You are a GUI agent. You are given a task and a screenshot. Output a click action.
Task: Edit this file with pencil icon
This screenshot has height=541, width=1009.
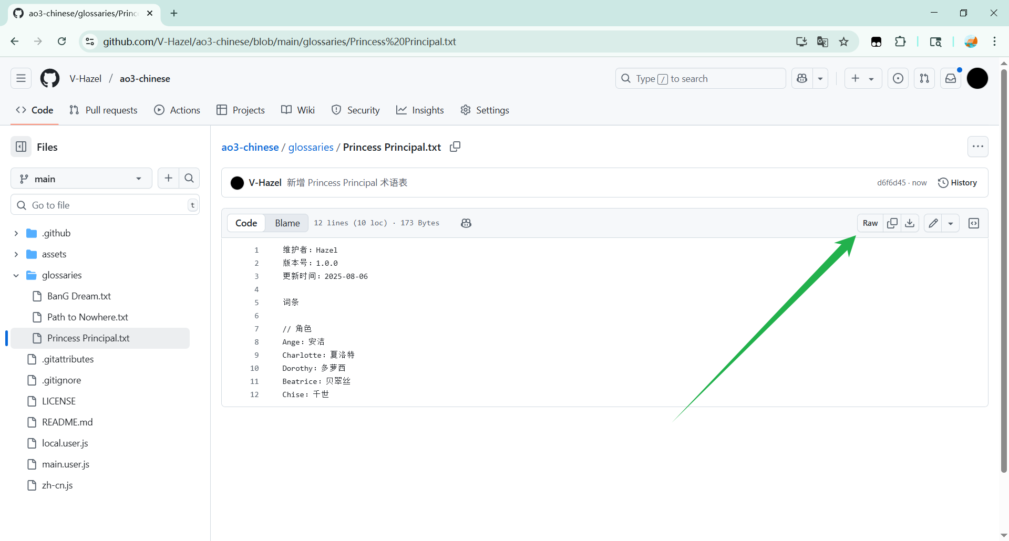933,223
